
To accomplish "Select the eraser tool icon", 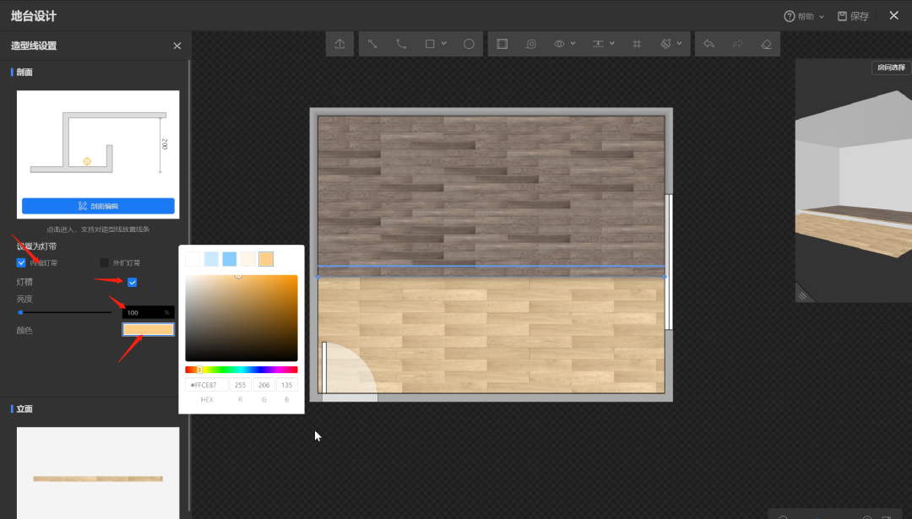I will click(x=766, y=44).
